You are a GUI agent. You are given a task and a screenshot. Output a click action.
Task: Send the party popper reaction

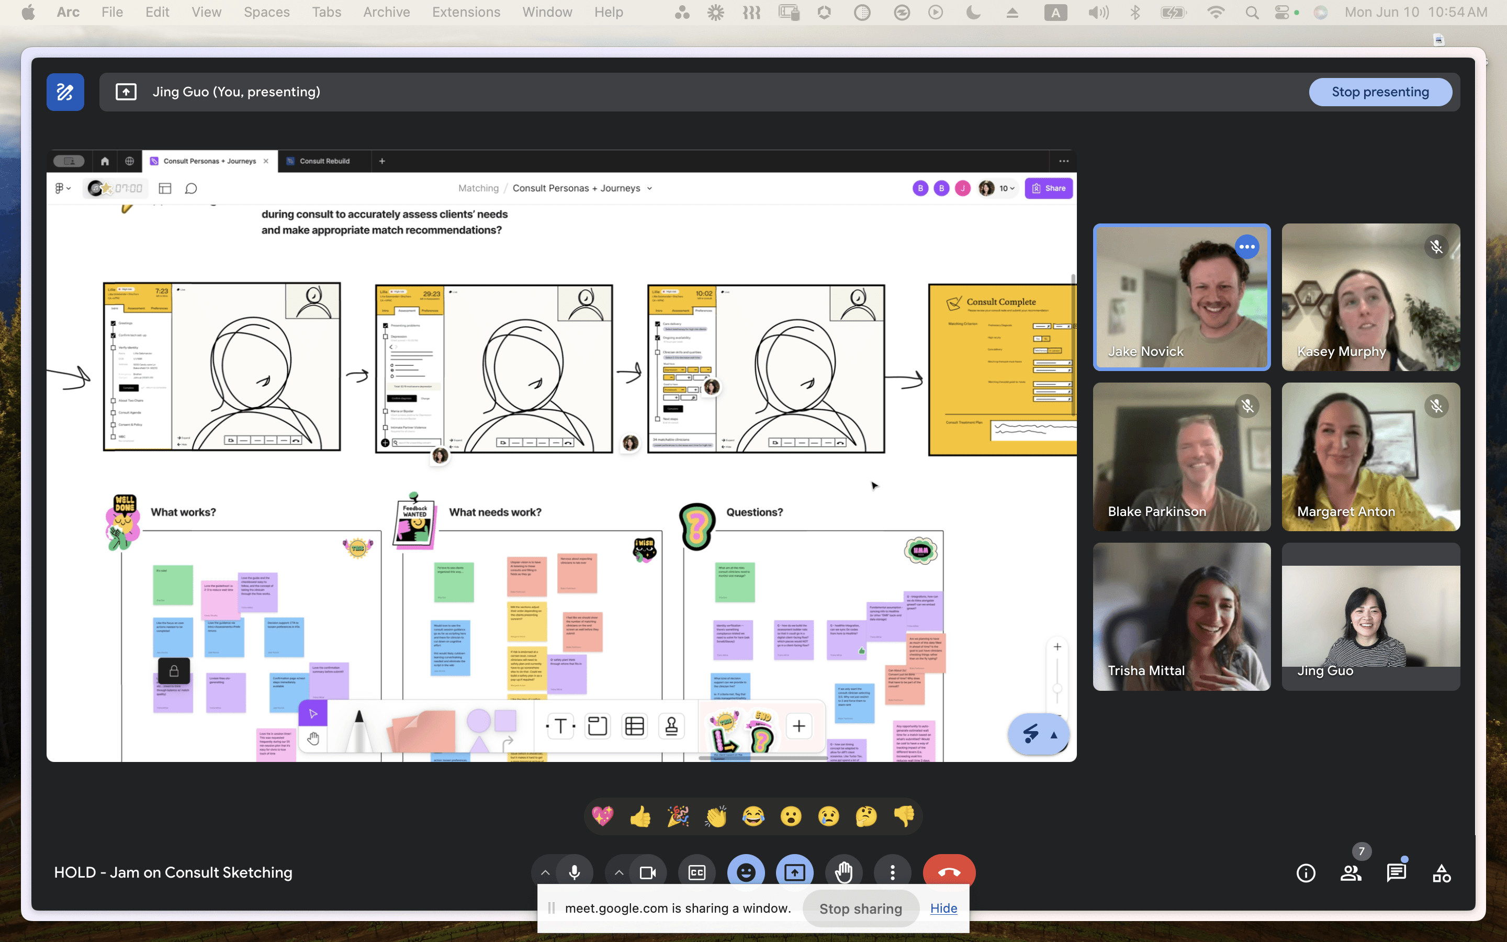point(678,816)
